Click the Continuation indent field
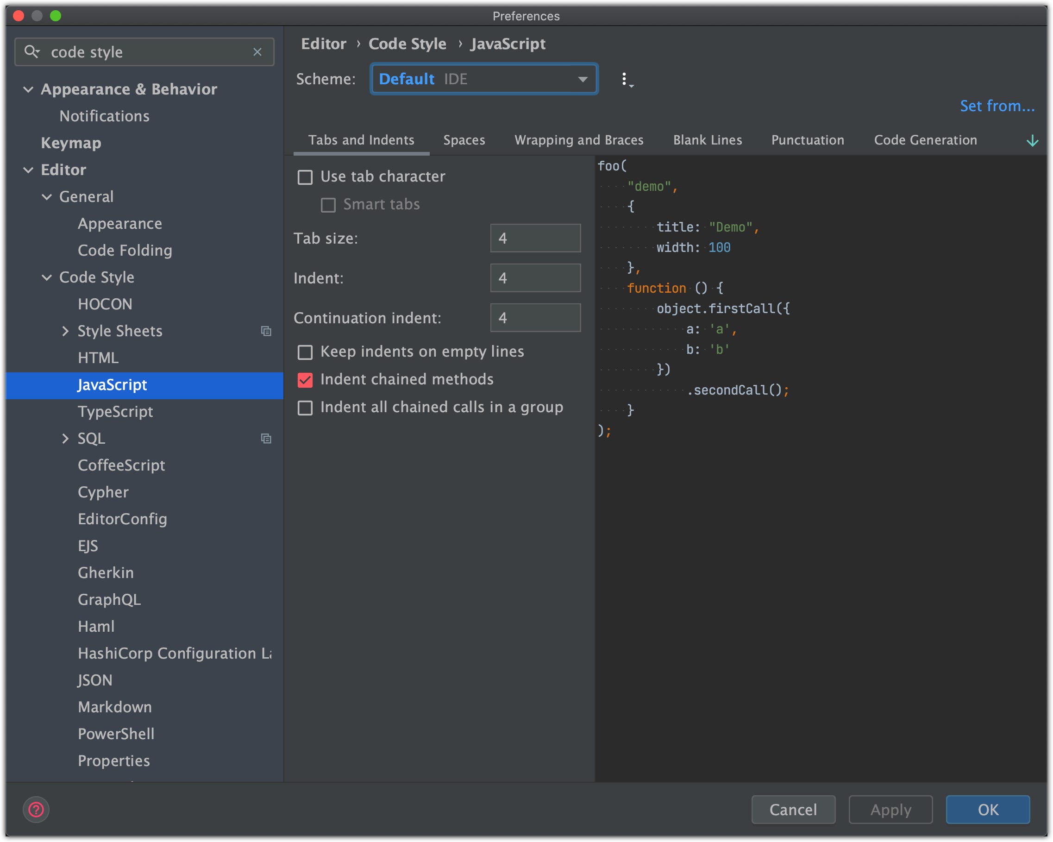Viewport: 1053px width, 842px height. [x=535, y=318]
